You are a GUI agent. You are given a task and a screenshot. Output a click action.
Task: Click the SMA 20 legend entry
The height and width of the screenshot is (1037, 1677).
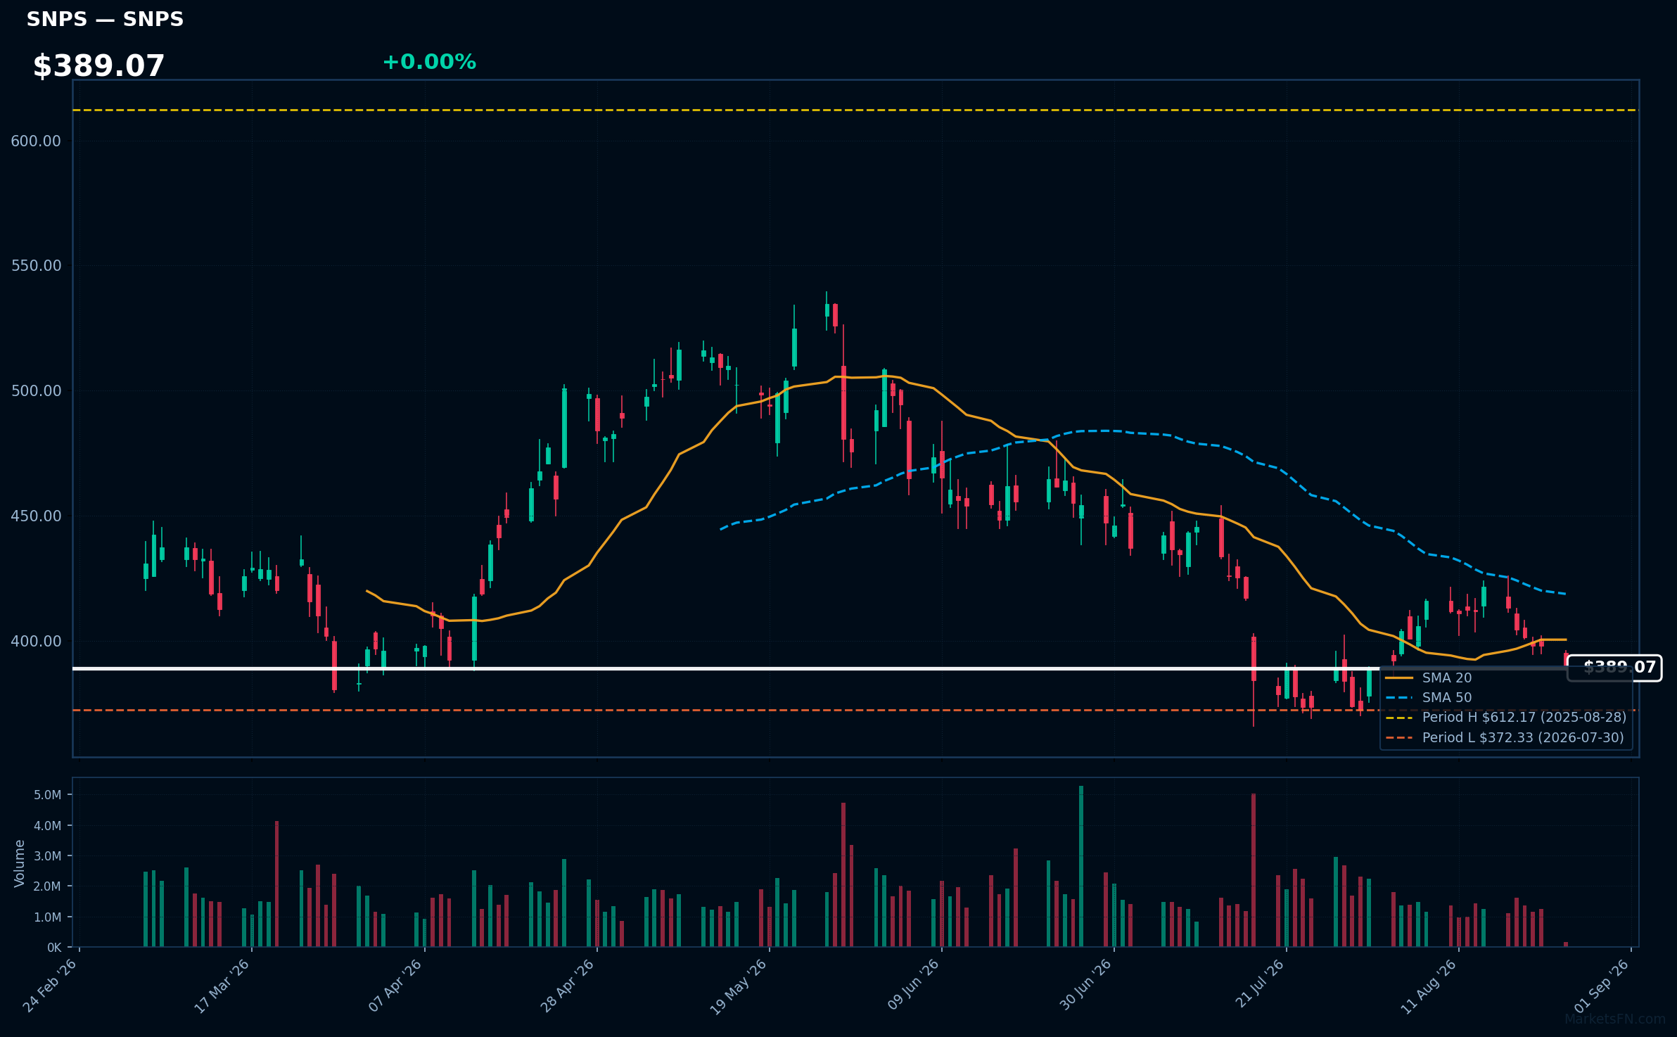(1428, 677)
